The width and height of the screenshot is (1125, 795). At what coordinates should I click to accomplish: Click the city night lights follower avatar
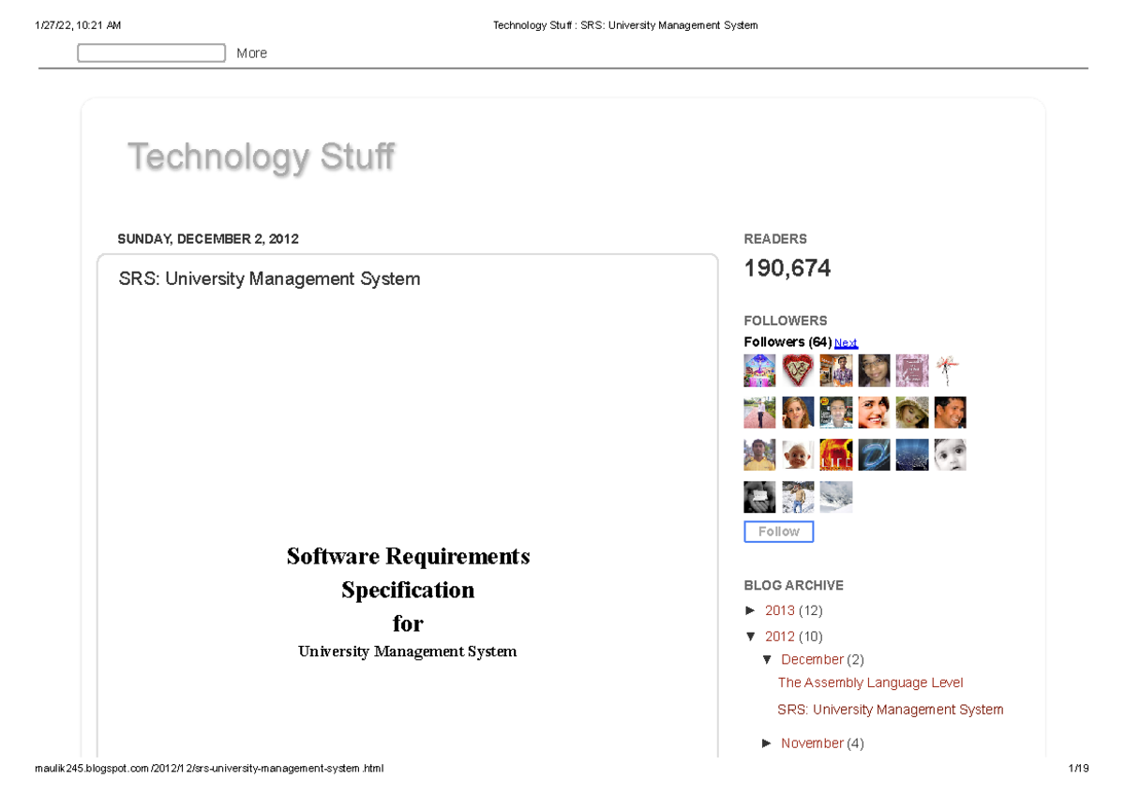pyautogui.click(x=912, y=455)
